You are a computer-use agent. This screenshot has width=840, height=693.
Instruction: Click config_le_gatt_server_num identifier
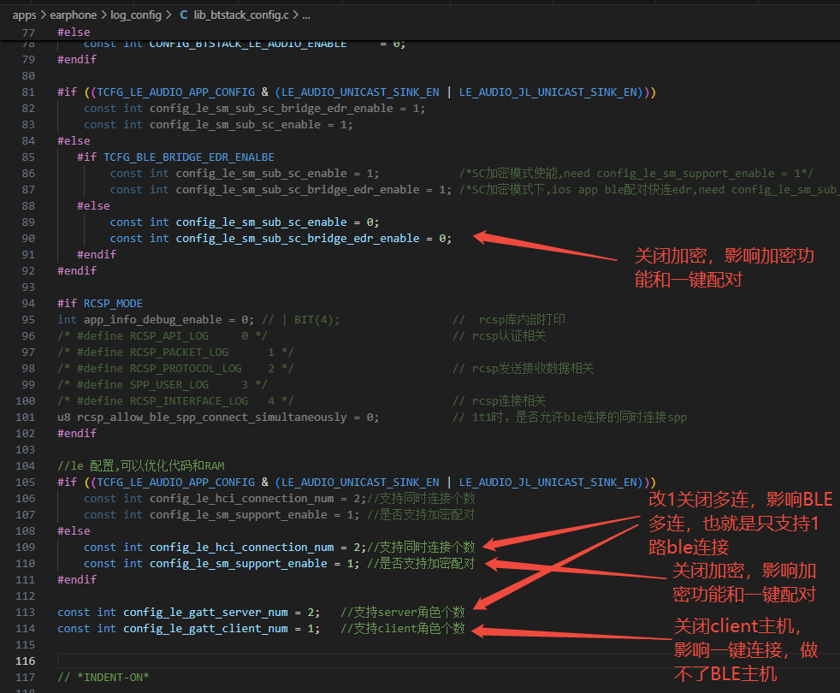205,612
